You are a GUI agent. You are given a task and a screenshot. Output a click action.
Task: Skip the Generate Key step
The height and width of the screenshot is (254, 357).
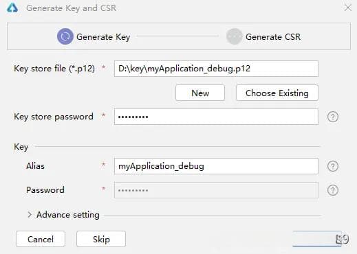tap(101, 239)
